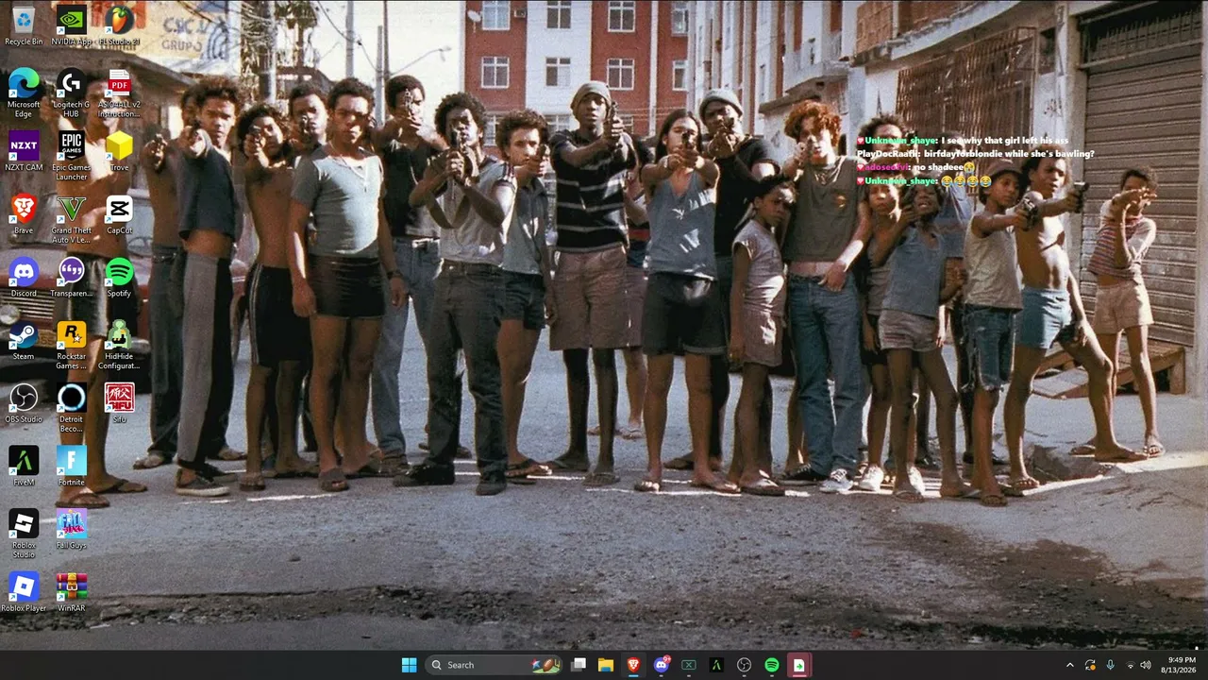Select the ASIO4ALL v2 Instruction PDF icon
The width and height of the screenshot is (1208, 680).
119,93
